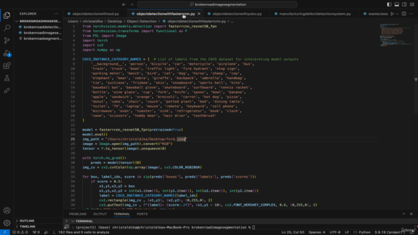This screenshot has width=418, height=235.
Task: Open Explorer Views and More Actions ellipsis
Action: tap(56, 14)
